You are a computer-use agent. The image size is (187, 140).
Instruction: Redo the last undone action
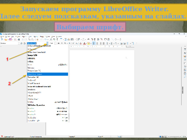tap(46, 39)
